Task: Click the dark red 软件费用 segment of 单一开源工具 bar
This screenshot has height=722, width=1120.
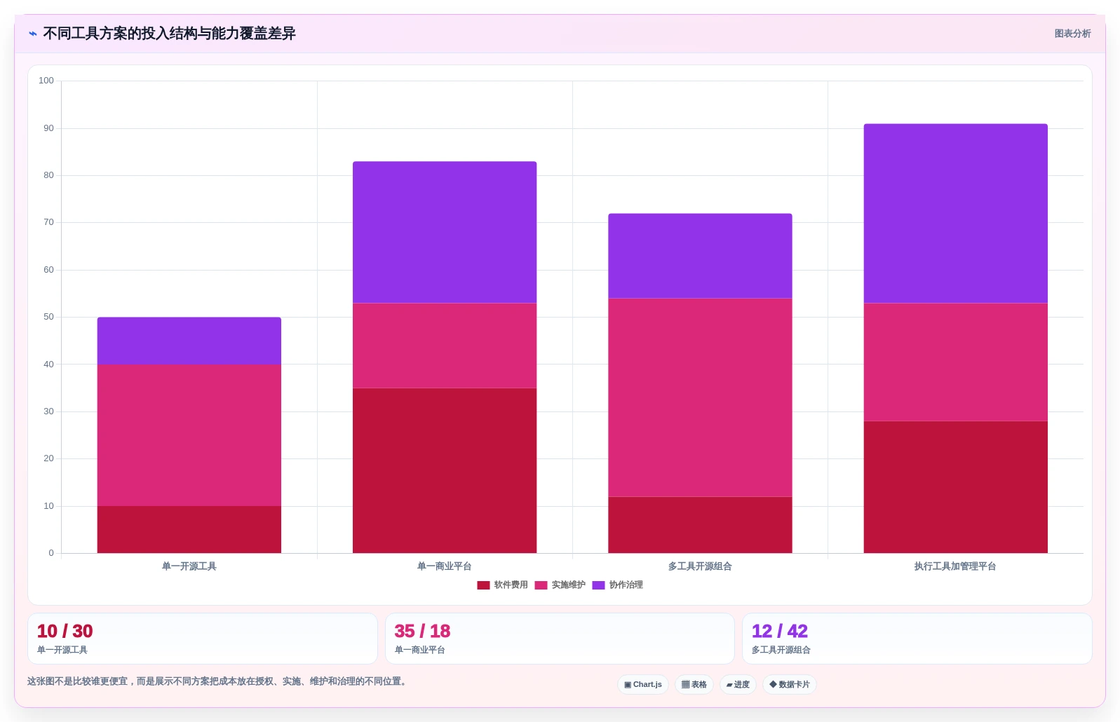Action: click(189, 530)
